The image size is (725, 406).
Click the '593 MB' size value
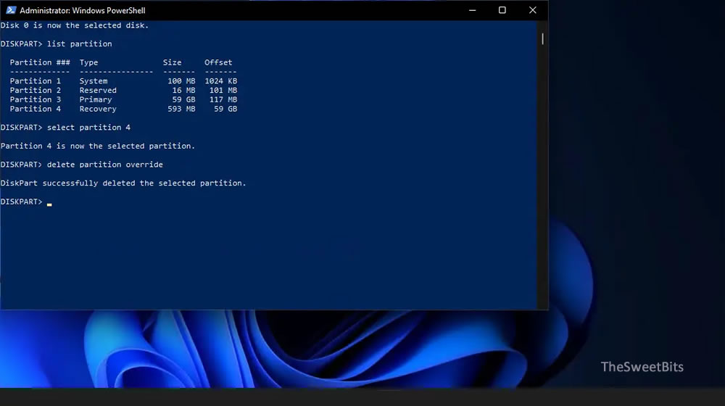click(181, 109)
